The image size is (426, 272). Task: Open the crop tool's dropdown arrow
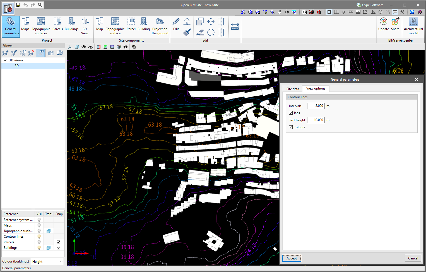coord(368,12)
